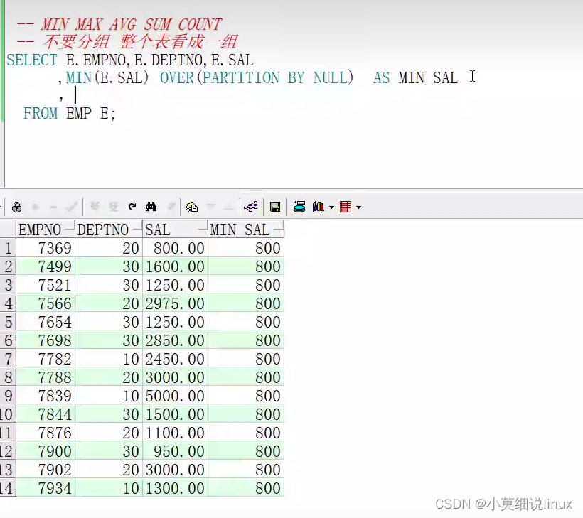Click the DEPTNO column header
Screen dimensions: 583x518
click(x=109, y=230)
